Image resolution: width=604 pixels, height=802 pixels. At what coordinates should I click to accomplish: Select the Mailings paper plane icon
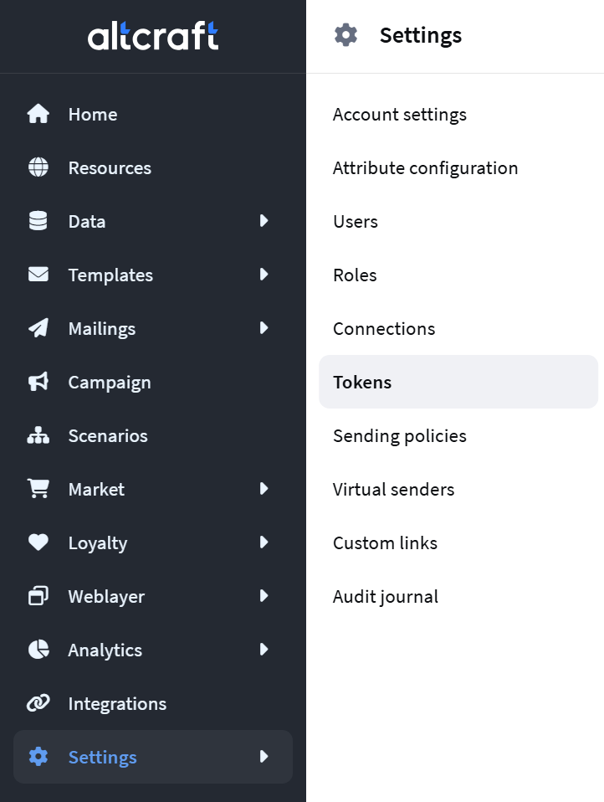point(38,328)
